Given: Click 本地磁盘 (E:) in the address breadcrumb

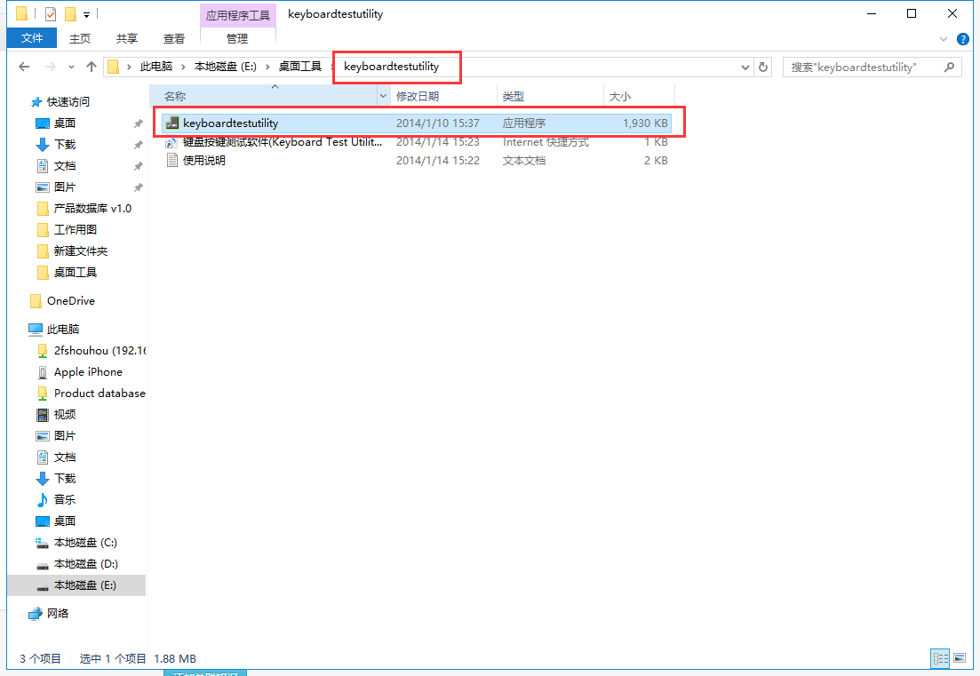Looking at the screenshot, I should click(x=225, y=67).
